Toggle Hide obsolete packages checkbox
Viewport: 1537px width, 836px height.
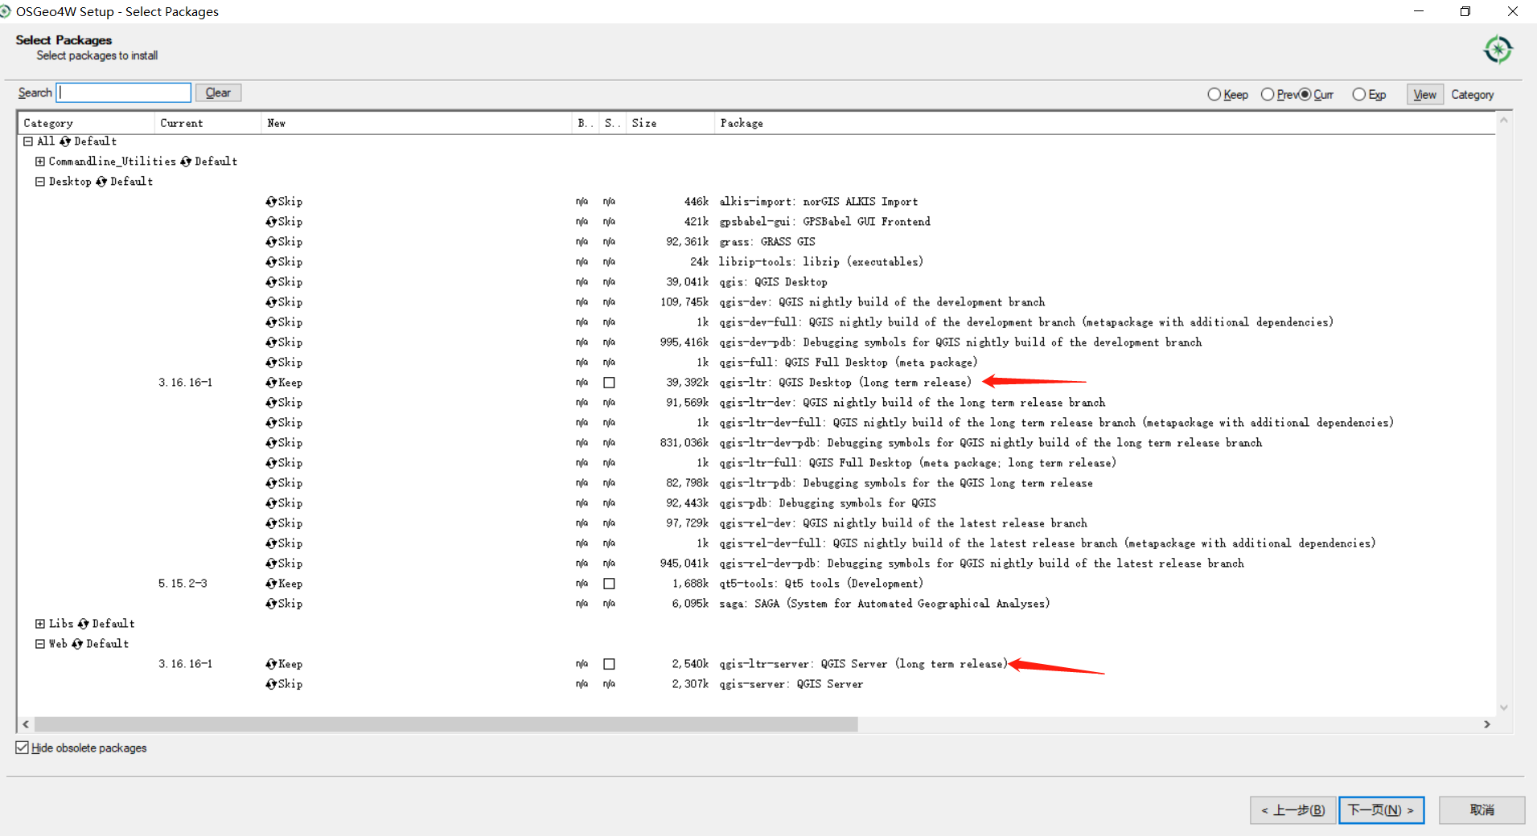click(x=22, y=748)
